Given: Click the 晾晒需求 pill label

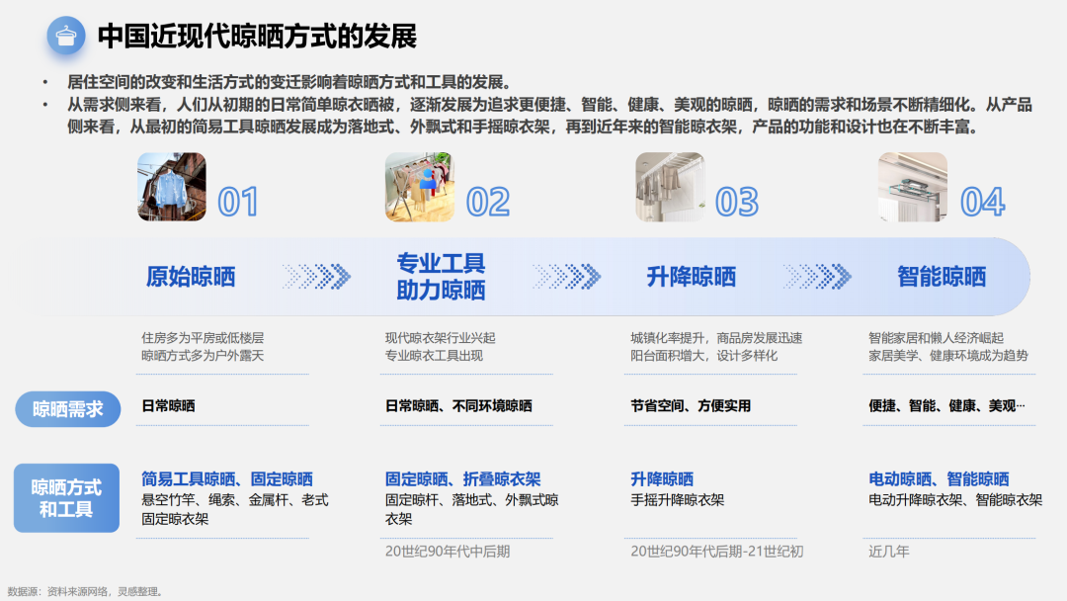Looking at the screenshot, I should click(x=68, y=409).
